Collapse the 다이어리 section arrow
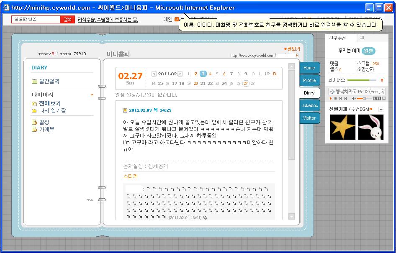396x253 pixels. pyautogui.click(x=92, y=95)
